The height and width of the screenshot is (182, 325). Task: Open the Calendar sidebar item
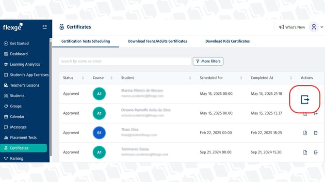pyautogui.click(x=14, y=117)
